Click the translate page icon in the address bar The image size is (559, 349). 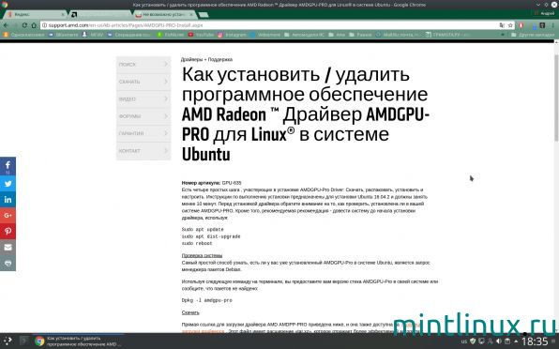[x=502, y=25]
